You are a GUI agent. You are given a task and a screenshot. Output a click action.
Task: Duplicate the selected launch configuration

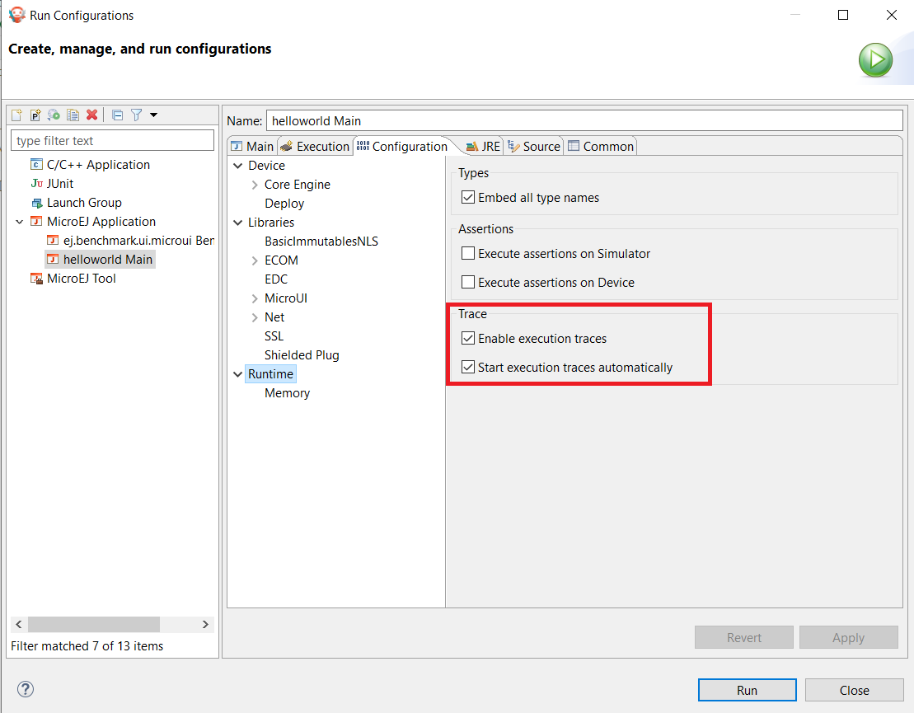73,115
